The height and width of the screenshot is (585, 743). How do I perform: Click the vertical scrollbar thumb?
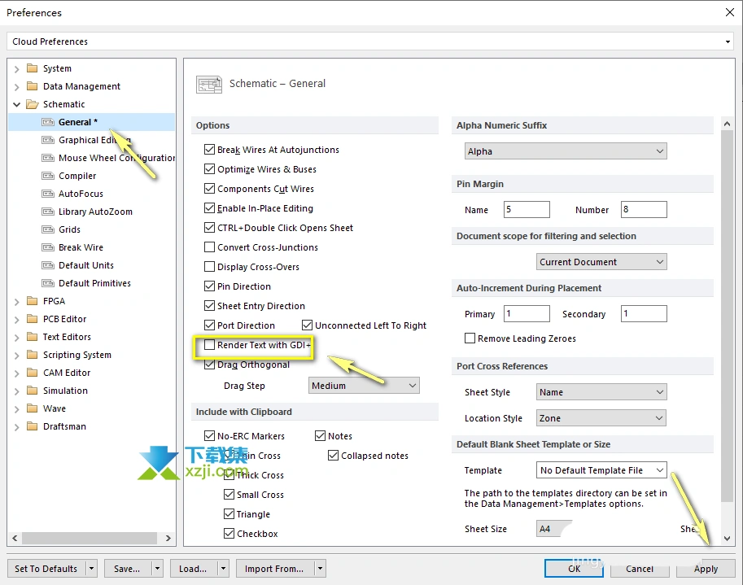point(728,316)
